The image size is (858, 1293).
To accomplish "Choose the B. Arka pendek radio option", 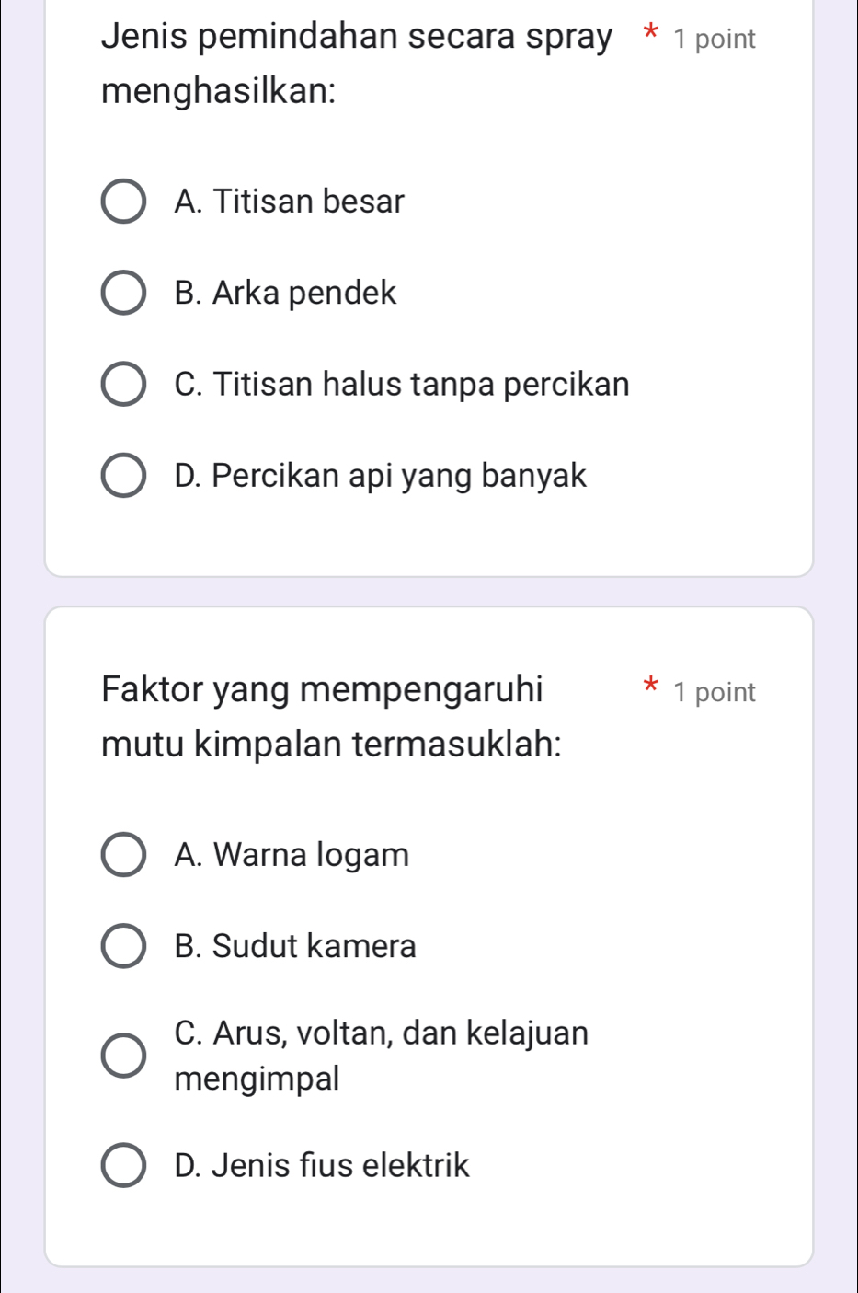I will (x=122, y=293).
